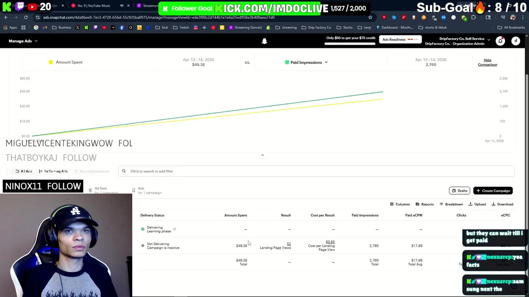Open the Shopify bookmark icon
Screen dimensions: 529x297
[x=268, y=28]
